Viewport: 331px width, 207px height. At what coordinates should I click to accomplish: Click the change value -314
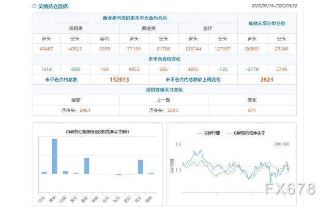click(x=47, y=69)
